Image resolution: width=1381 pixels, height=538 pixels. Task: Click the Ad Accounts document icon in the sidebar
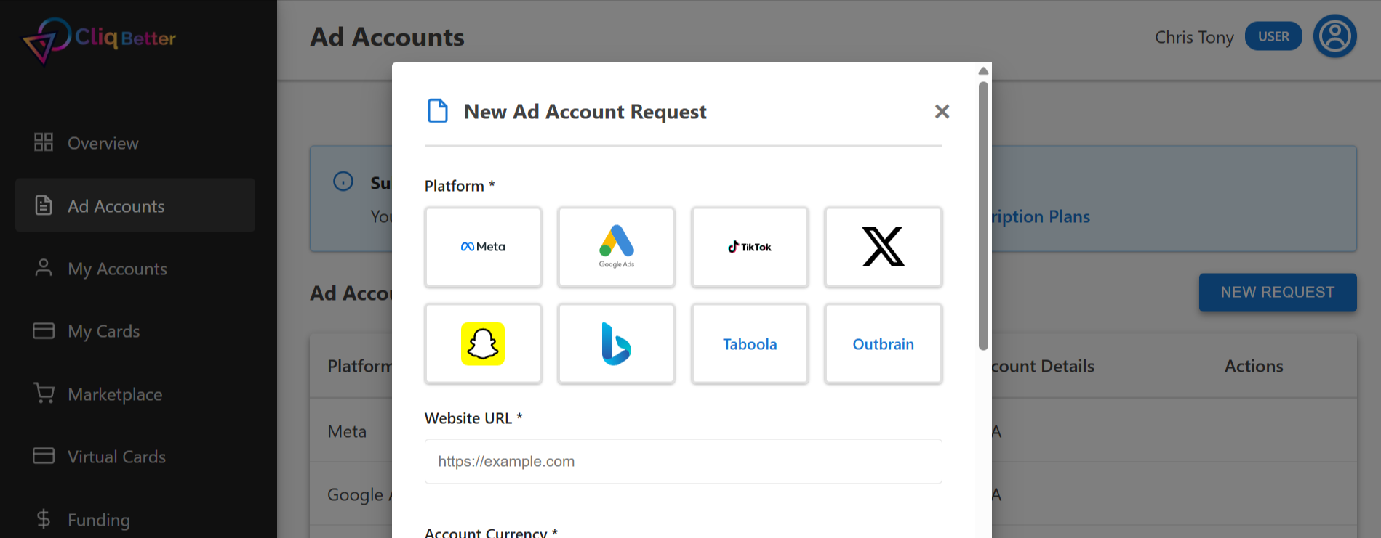click(44, 205)
